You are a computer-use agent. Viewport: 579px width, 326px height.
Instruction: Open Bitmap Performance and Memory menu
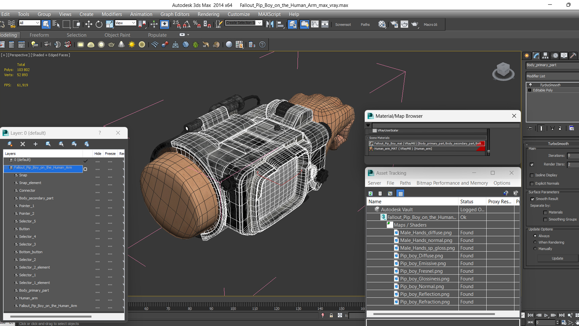(x=452, y=183)
